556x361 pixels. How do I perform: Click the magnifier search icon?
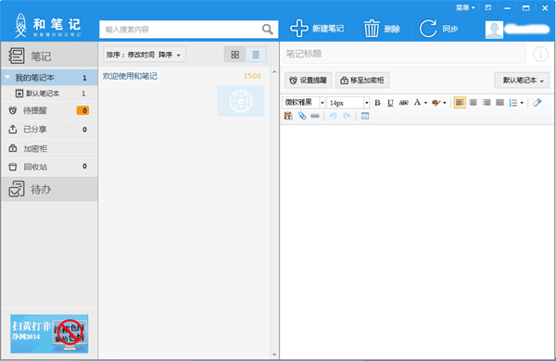click(x=268, y=29)
